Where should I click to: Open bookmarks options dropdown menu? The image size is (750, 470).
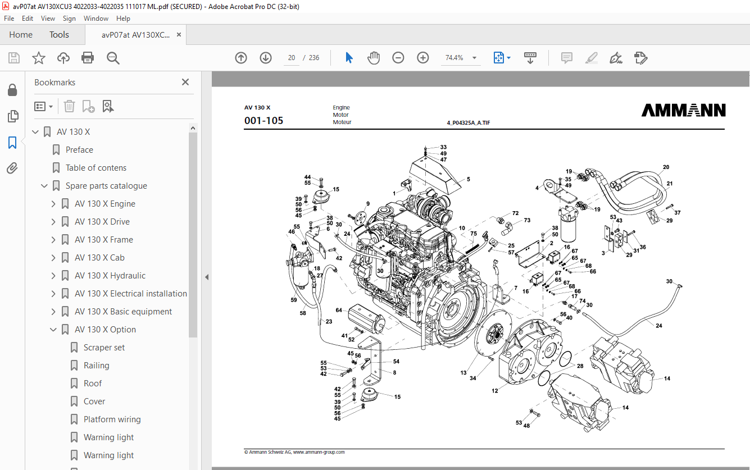(x=43, y=106)
